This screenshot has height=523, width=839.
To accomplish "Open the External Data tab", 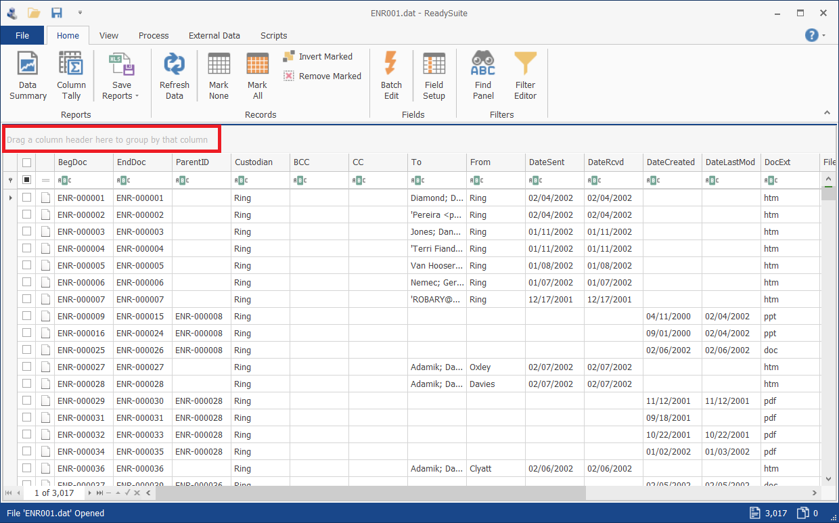I will coord(214,35).
